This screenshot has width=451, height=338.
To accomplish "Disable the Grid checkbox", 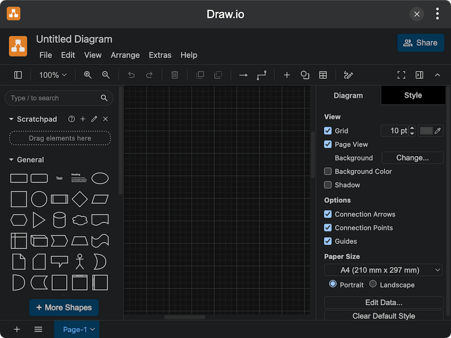I will coord(328,131).
